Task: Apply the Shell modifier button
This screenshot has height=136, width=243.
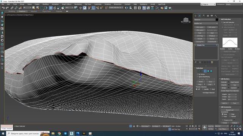Action: (212, 33)
